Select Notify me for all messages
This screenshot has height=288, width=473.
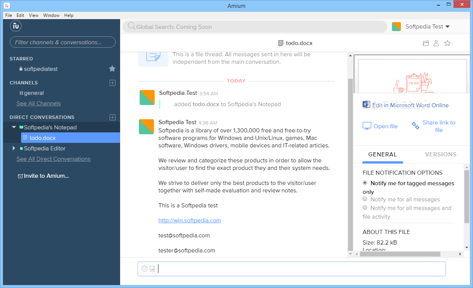(x=365, y=199)
